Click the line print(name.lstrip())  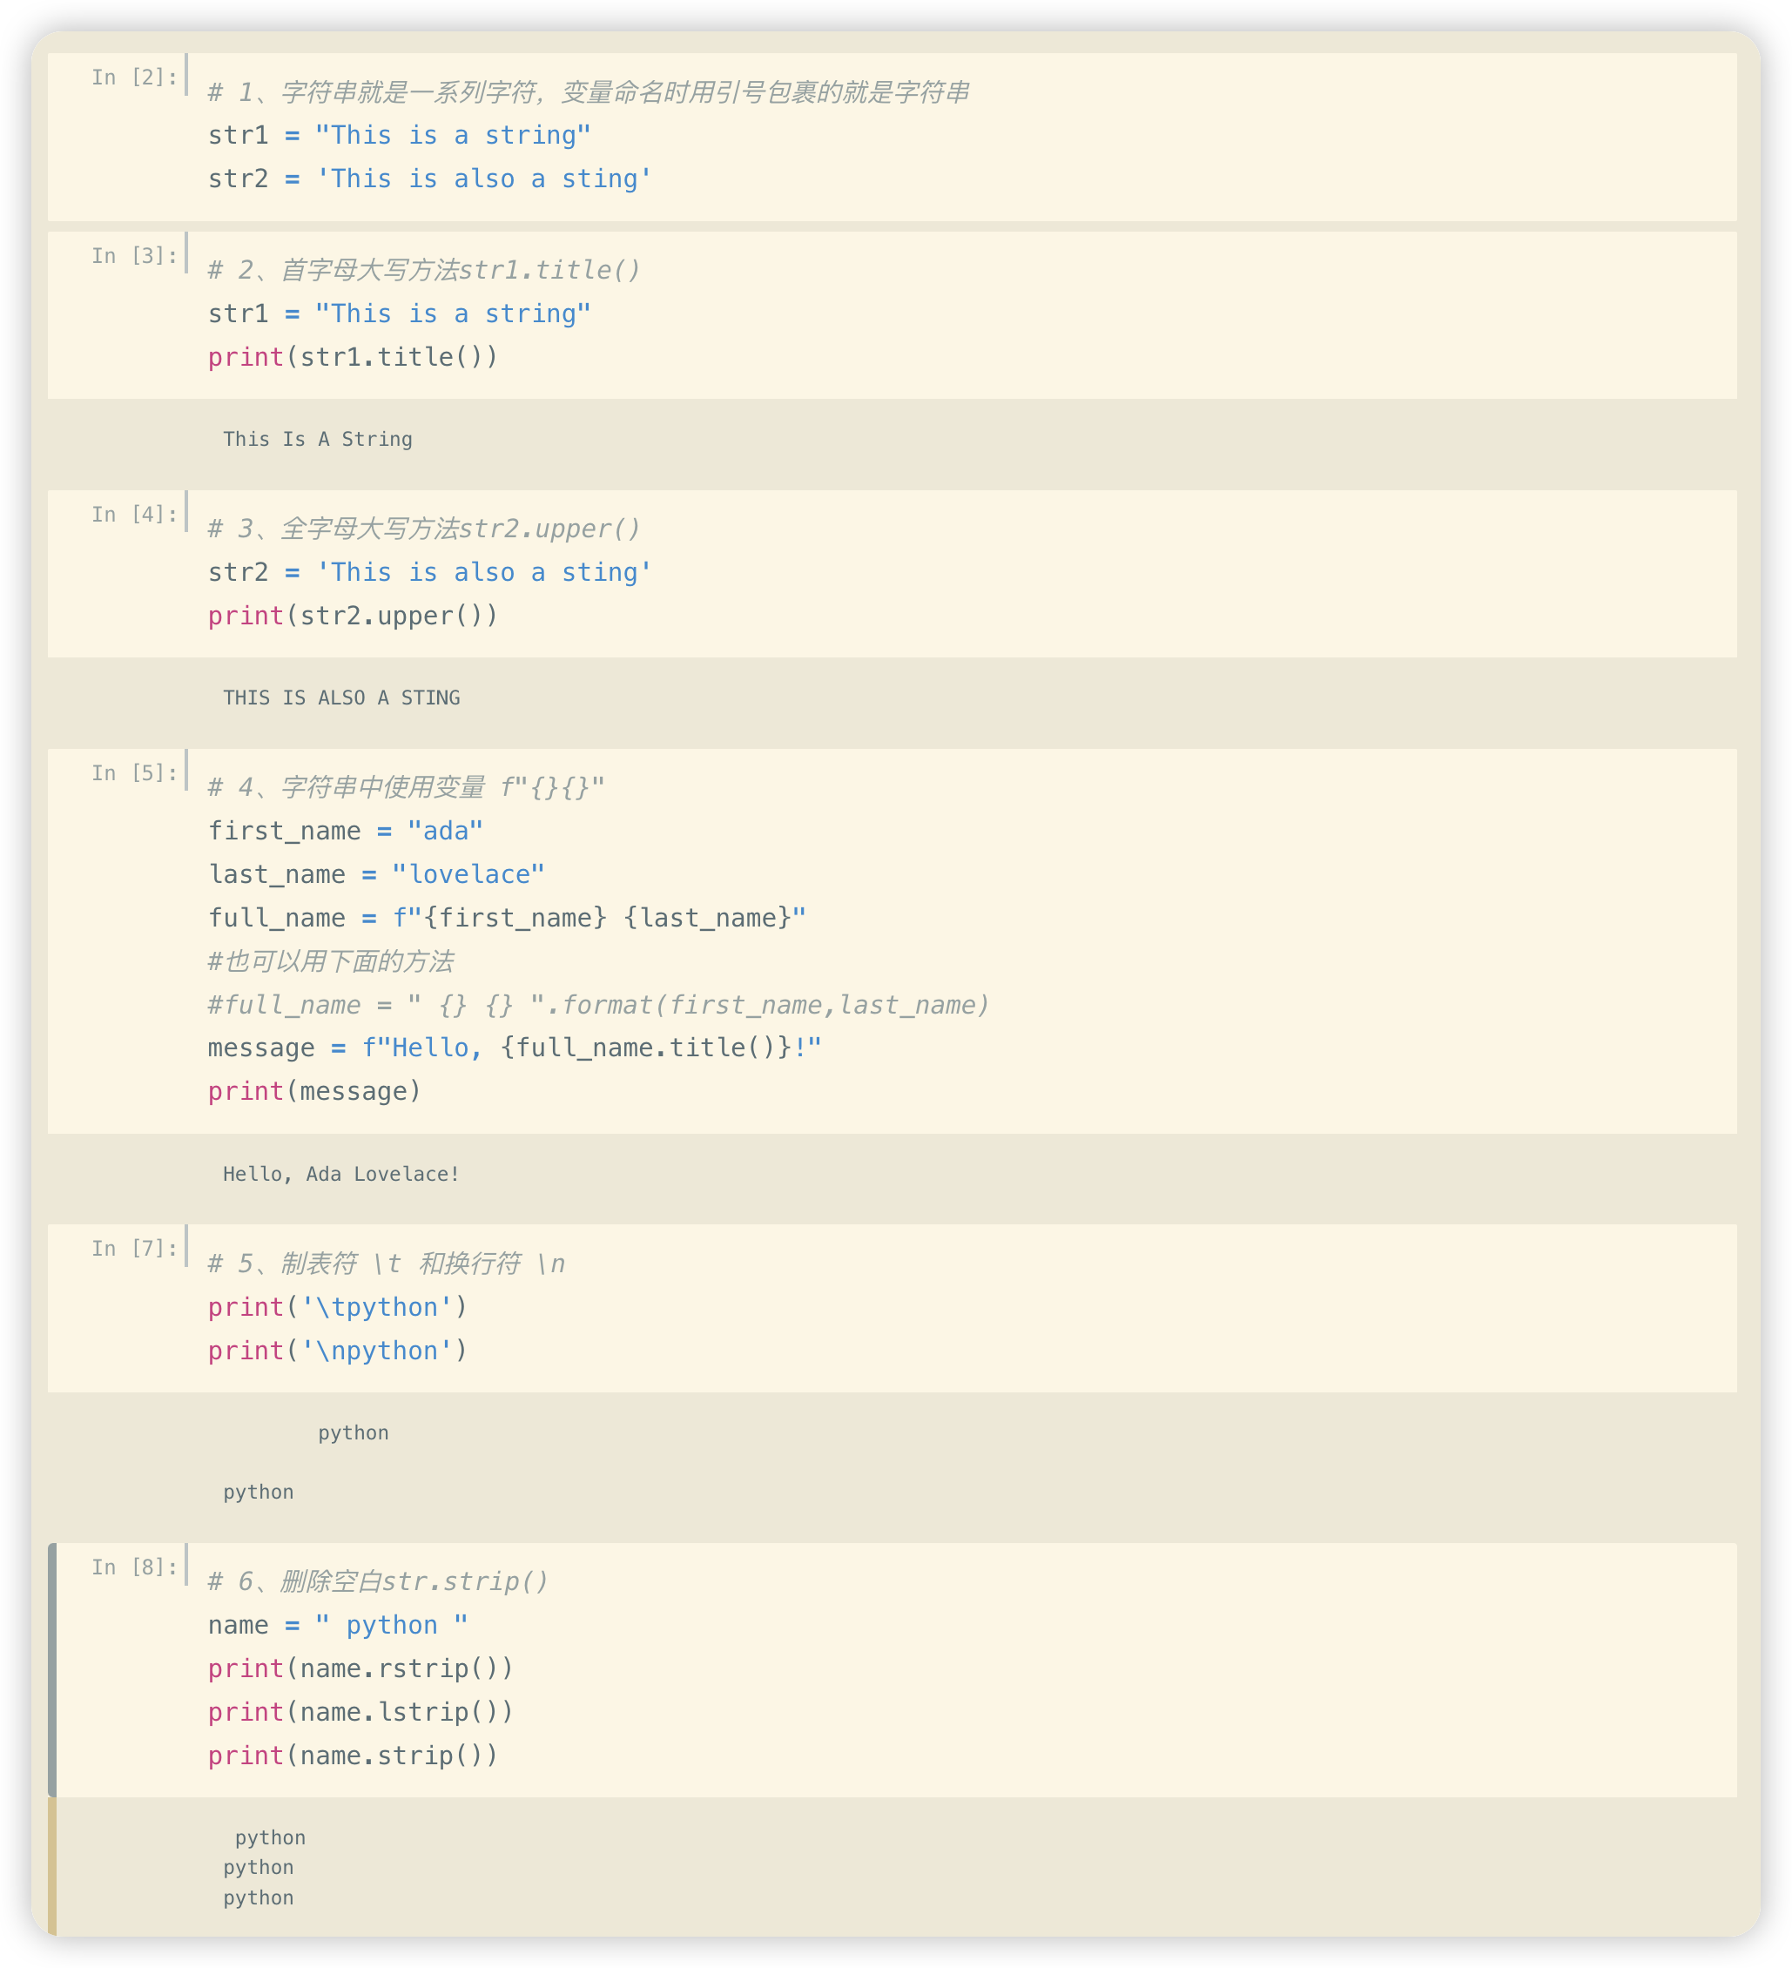coord(360,1712)
